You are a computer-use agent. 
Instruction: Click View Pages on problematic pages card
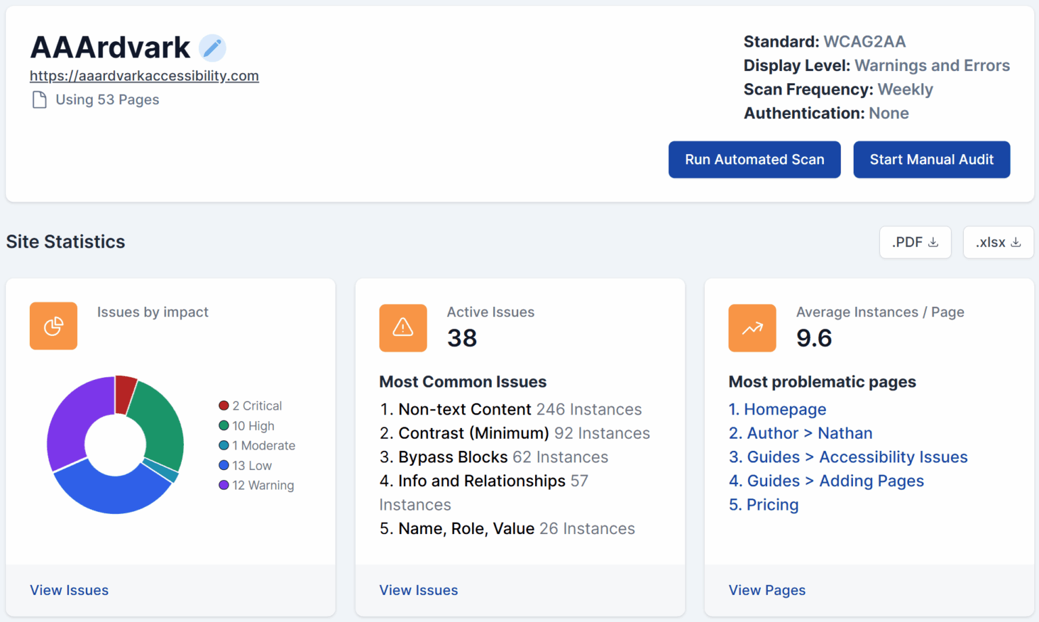[x=767, y=590]
